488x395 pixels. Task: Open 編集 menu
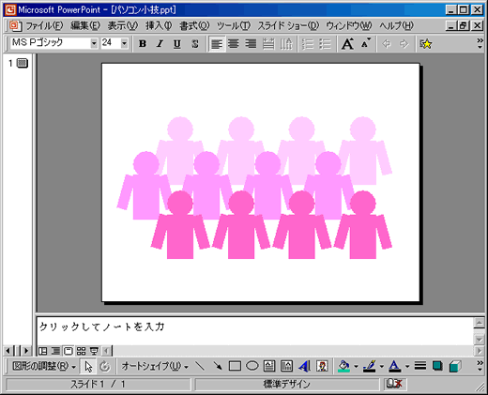pos(85,25)
